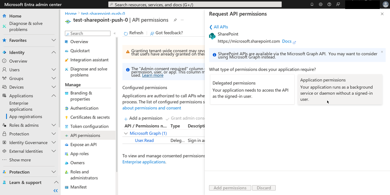Screen dimensions: 390x195
Task: Select App registrations in sidebar
Action: tap(26, 117)
